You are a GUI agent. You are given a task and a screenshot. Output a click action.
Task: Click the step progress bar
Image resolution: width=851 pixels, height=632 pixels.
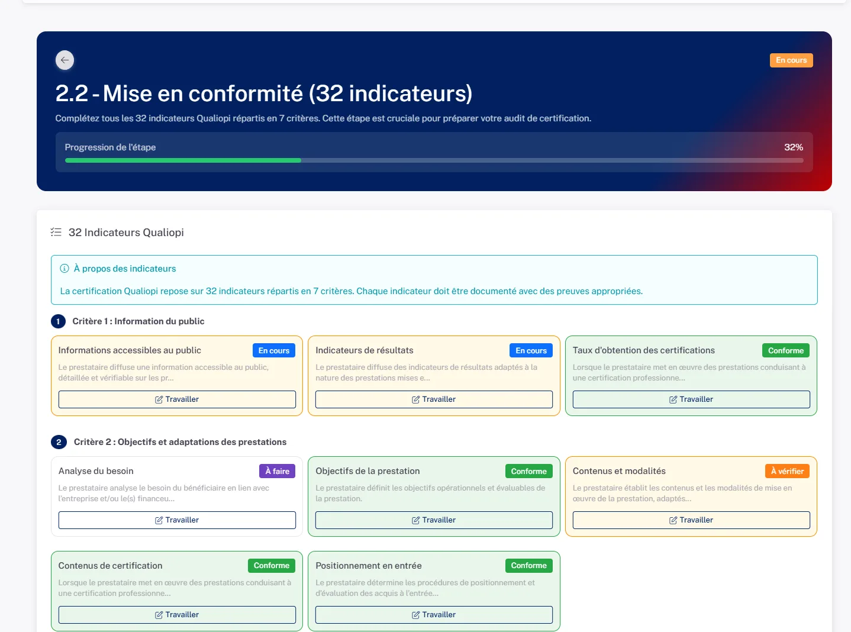pos(434,160)
